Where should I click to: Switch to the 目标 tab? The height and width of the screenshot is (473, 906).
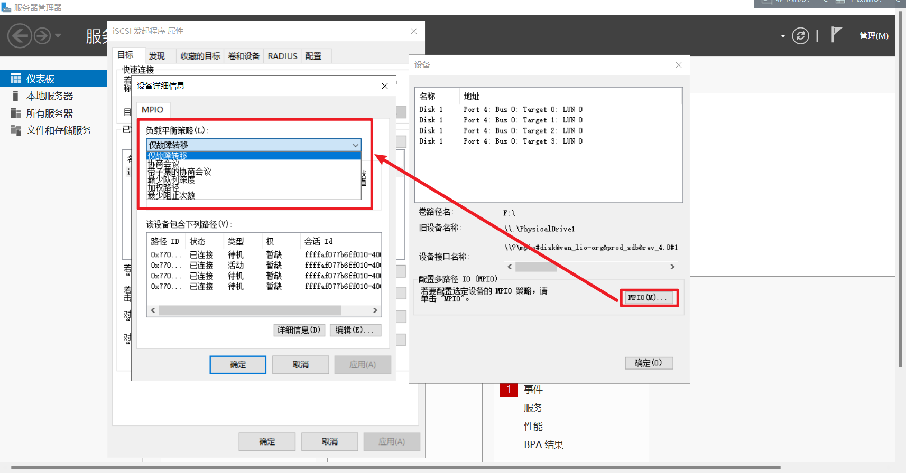pyautogui.click(x=125, y=55)
